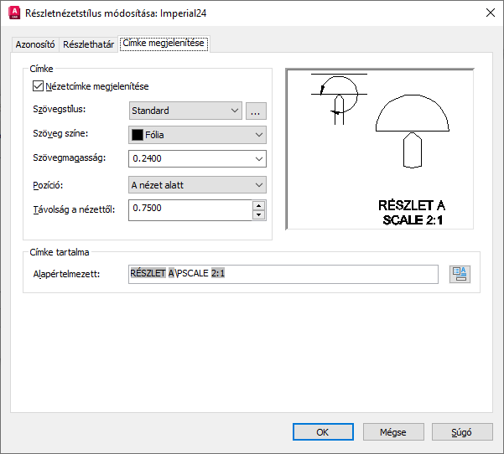Select the Címke megjelenítése tab
The height and width of the screenshot is (454, 504).
pos(164,44)
